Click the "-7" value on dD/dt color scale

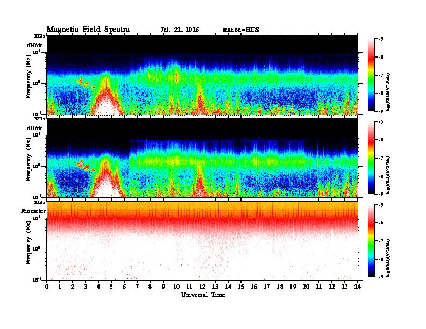coord(380,158)
